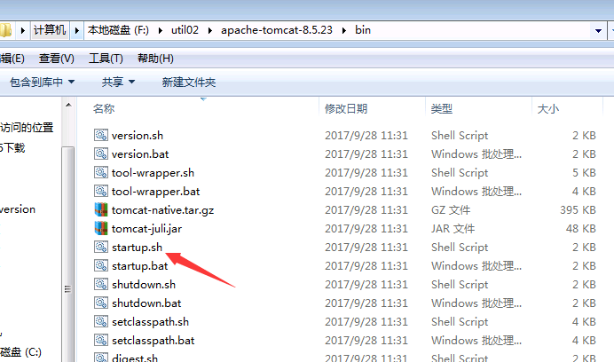Select the file name tool-wrapper.bat
The height and width of the screenshot is (362, 614).
[155, 191]
